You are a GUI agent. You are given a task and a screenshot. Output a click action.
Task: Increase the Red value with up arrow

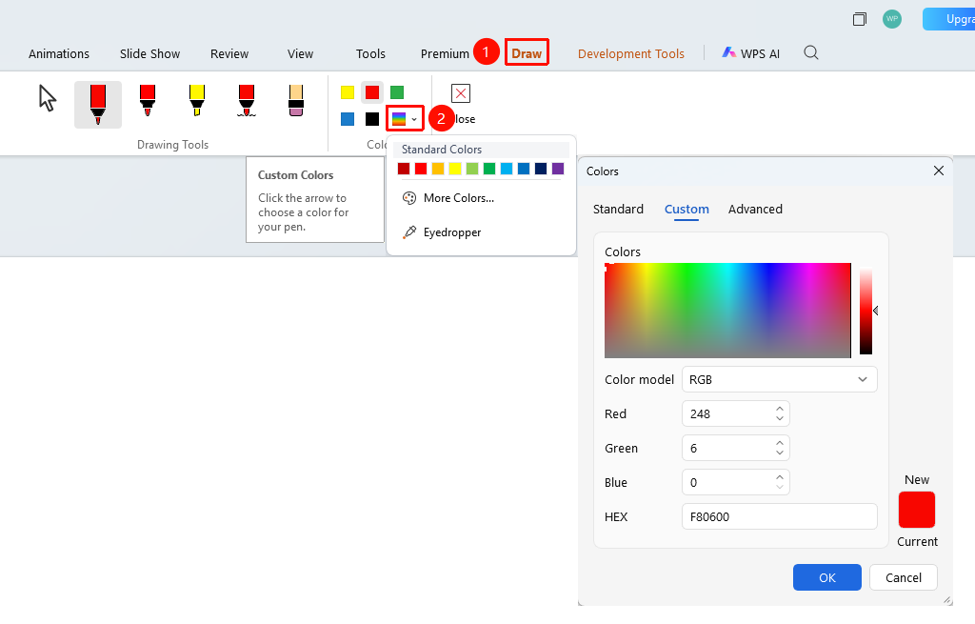(x=780, y=409)
